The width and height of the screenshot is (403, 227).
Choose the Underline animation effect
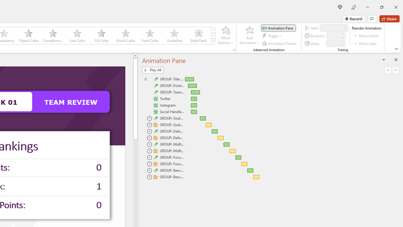(174, 36)
